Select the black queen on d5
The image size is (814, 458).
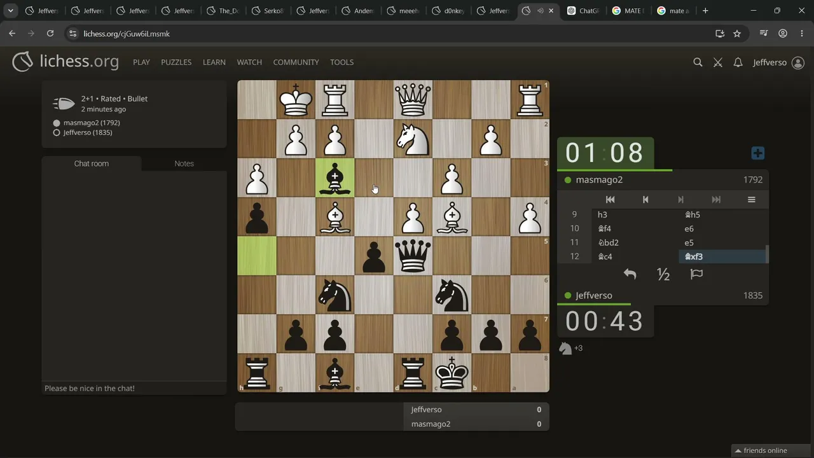(413, 256)
